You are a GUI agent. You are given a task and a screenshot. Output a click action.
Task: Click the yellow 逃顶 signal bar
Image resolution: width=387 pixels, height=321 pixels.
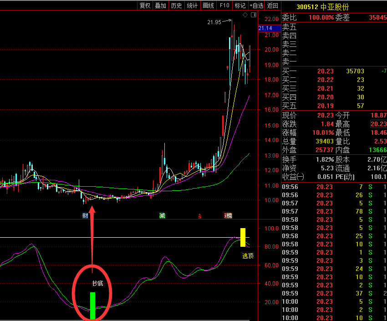pos(243,237)
